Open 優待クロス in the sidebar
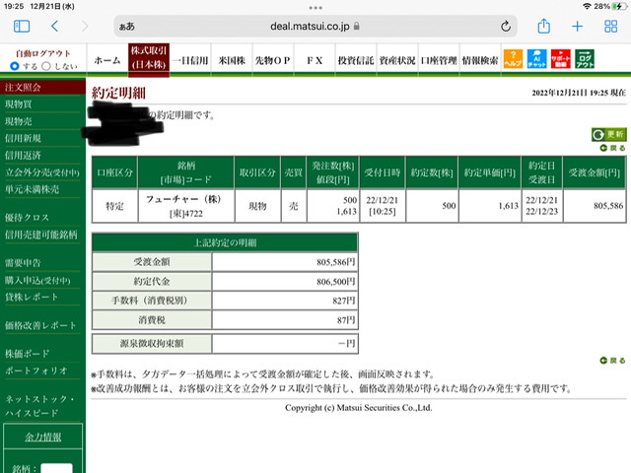The width and height of the screenshot is (631, 473). [27, 218]
